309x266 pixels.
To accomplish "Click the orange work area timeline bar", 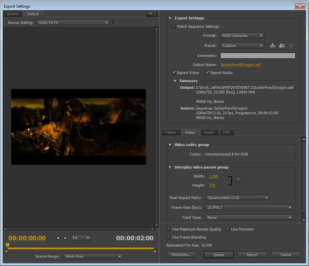I will tap(81, 248).
